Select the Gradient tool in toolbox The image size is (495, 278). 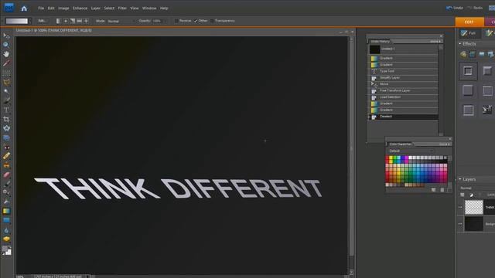[x=6, y=211]
